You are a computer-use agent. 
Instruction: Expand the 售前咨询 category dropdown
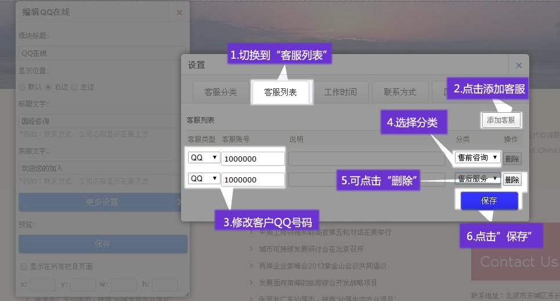[x=478, y=157]
